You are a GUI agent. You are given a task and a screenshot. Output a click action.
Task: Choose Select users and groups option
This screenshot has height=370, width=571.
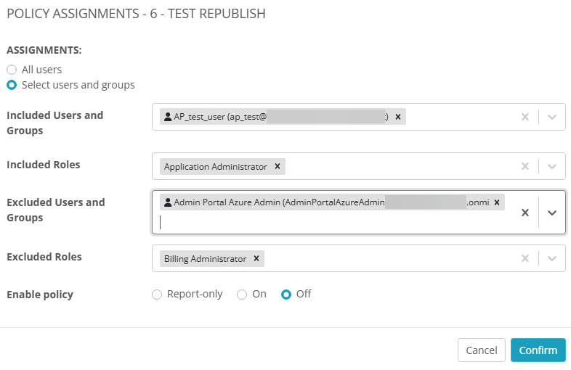[12, 85]
